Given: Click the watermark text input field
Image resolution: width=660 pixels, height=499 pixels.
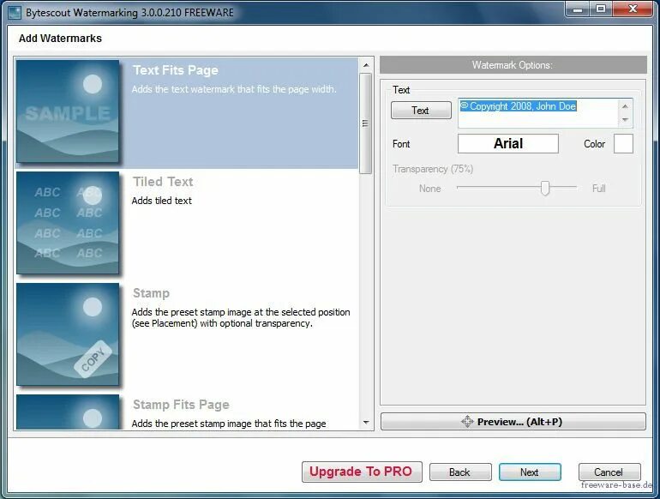Looking at the screenshot, I should click(x=537, y=113).
